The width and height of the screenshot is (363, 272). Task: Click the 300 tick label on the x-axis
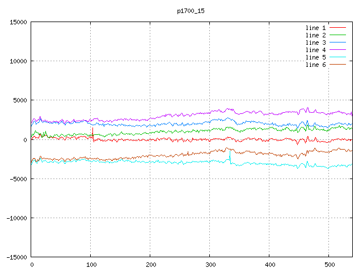pyautogui.click(x=209, y=265)
